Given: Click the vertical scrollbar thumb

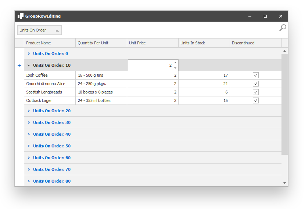Looking at the screenshot, I should 284,104.
